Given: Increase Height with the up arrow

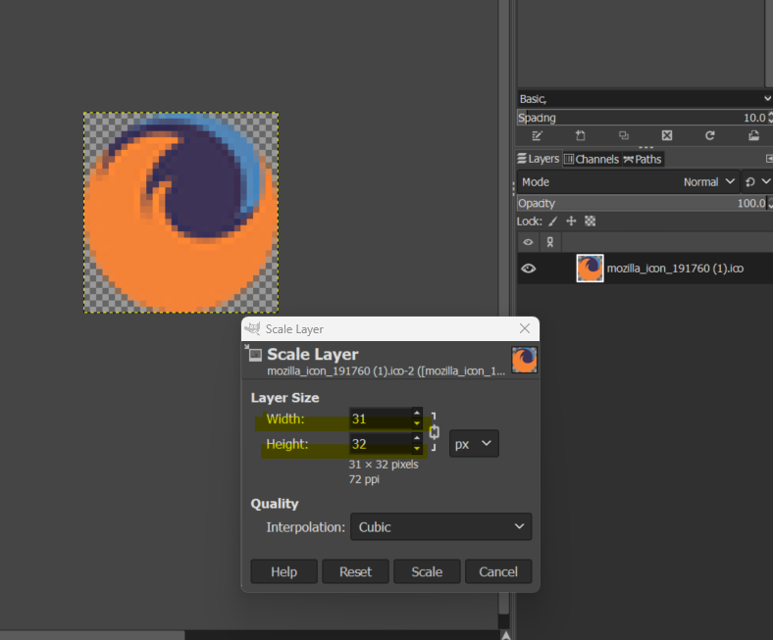Looking at the screenshot, I should coord(417,438).
